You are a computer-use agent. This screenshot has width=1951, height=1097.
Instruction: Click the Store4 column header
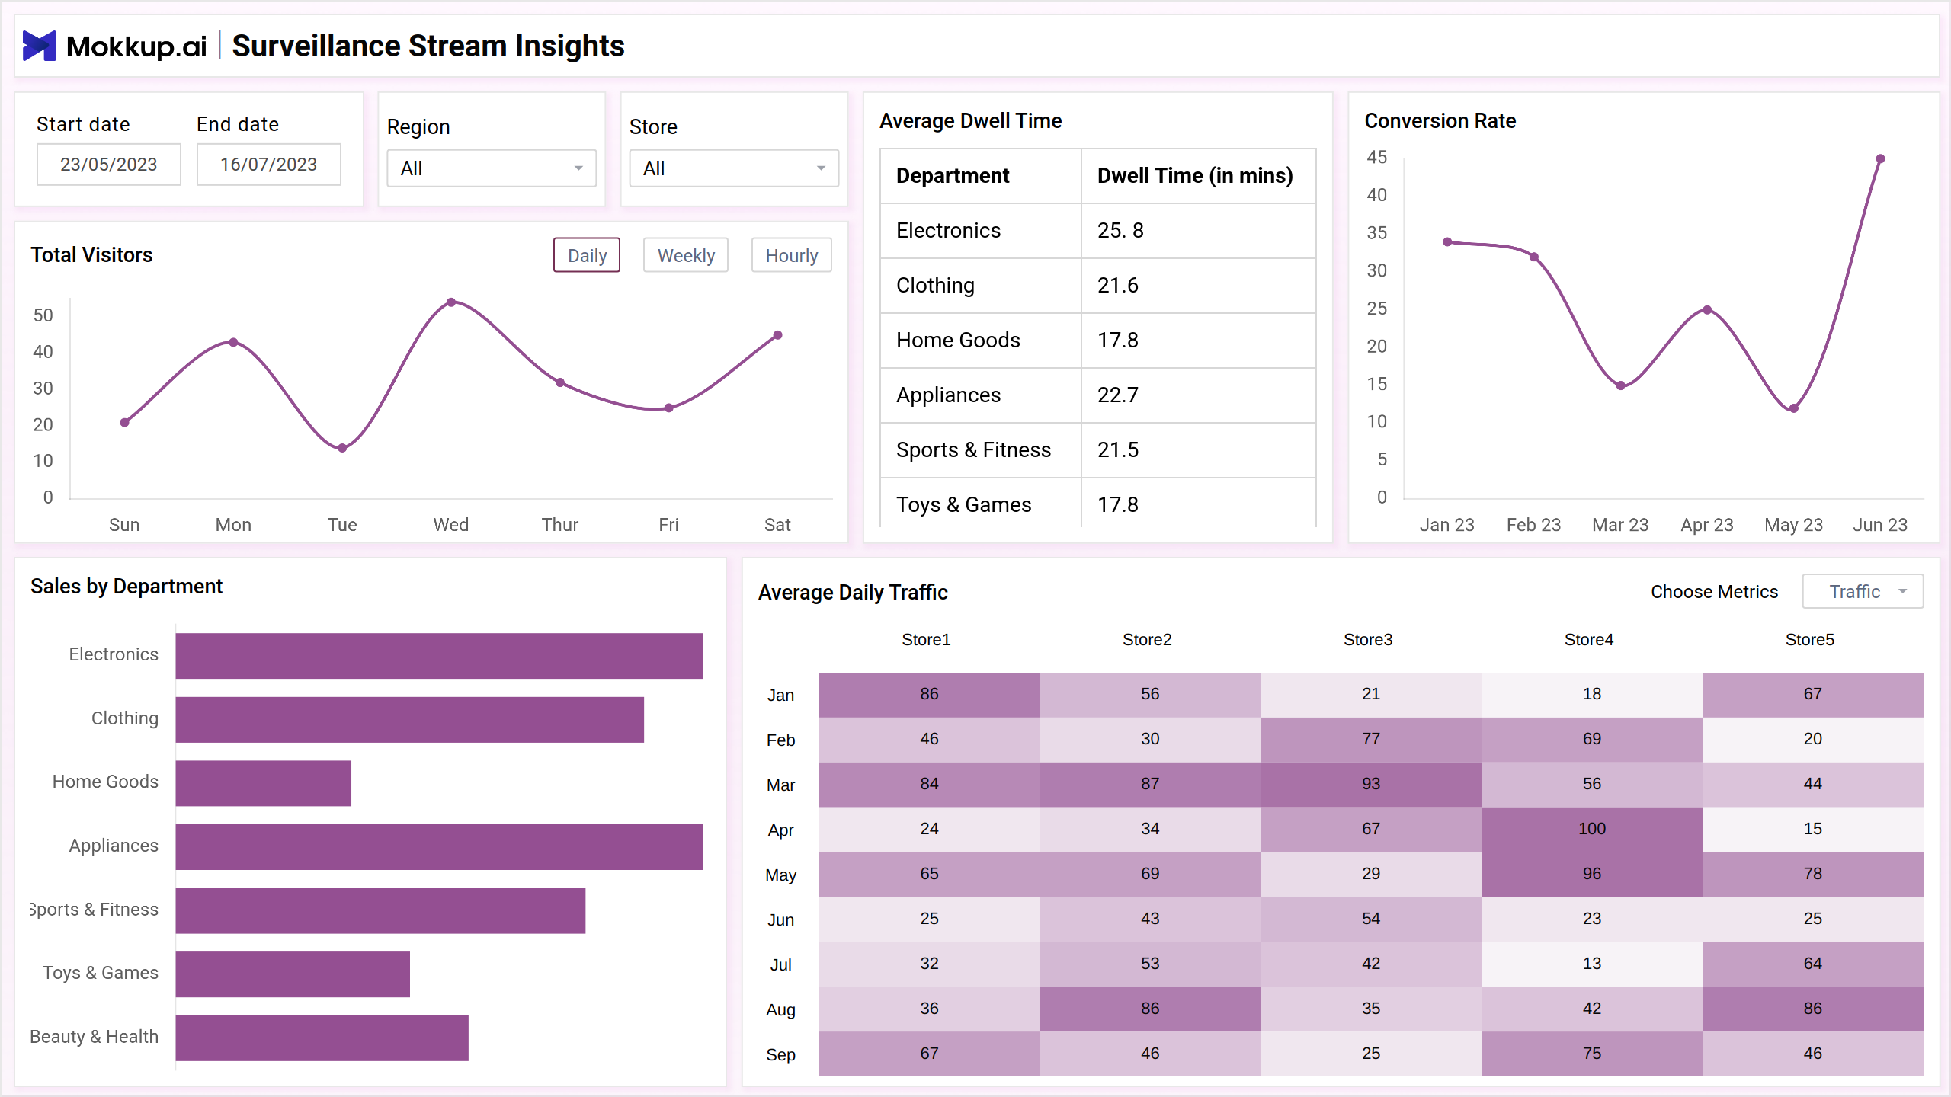1589,640
